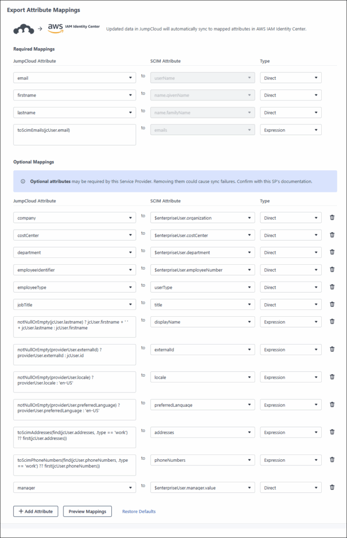The image size is (347, 538).
Task: Trash the employeeIdentifier mapping
Action: pyautogui.click(x=332, y=270)
